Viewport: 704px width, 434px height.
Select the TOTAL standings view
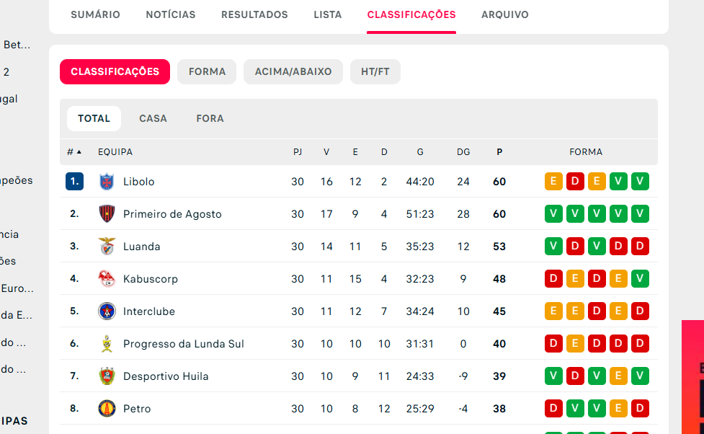pos(94,119)
